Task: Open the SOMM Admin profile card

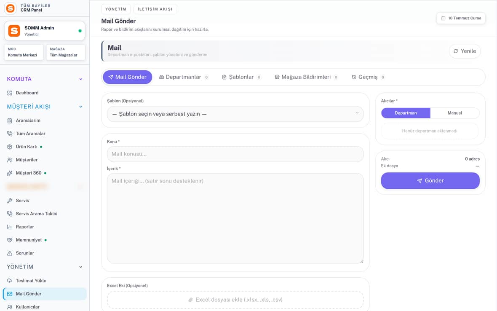Action: 44,31
